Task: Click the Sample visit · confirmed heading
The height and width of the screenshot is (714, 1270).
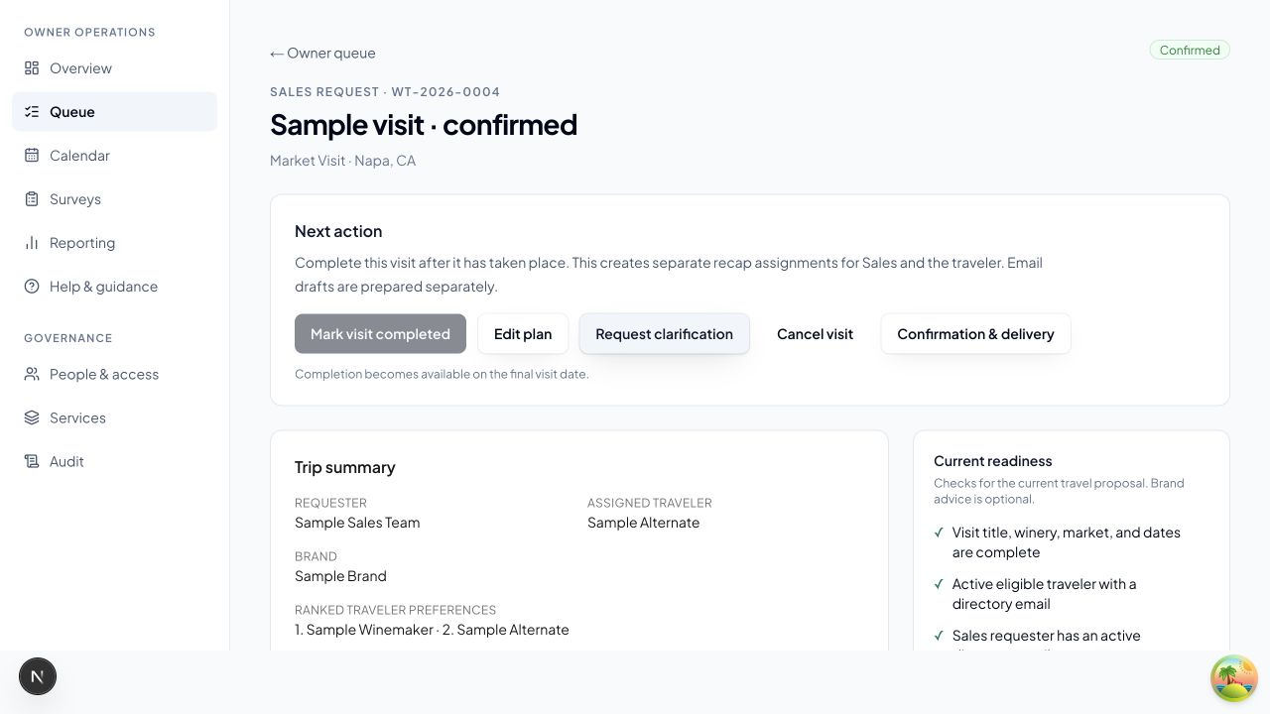Action: tap(424, 124)
